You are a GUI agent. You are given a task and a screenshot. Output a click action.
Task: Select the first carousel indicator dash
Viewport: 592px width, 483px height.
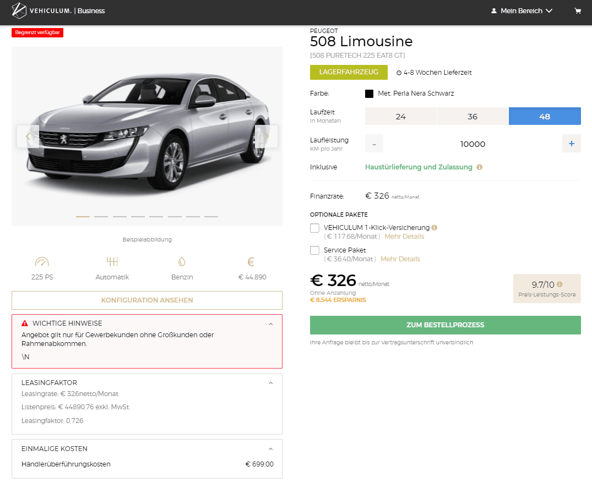pyautogui.click(x=83, y=216)
